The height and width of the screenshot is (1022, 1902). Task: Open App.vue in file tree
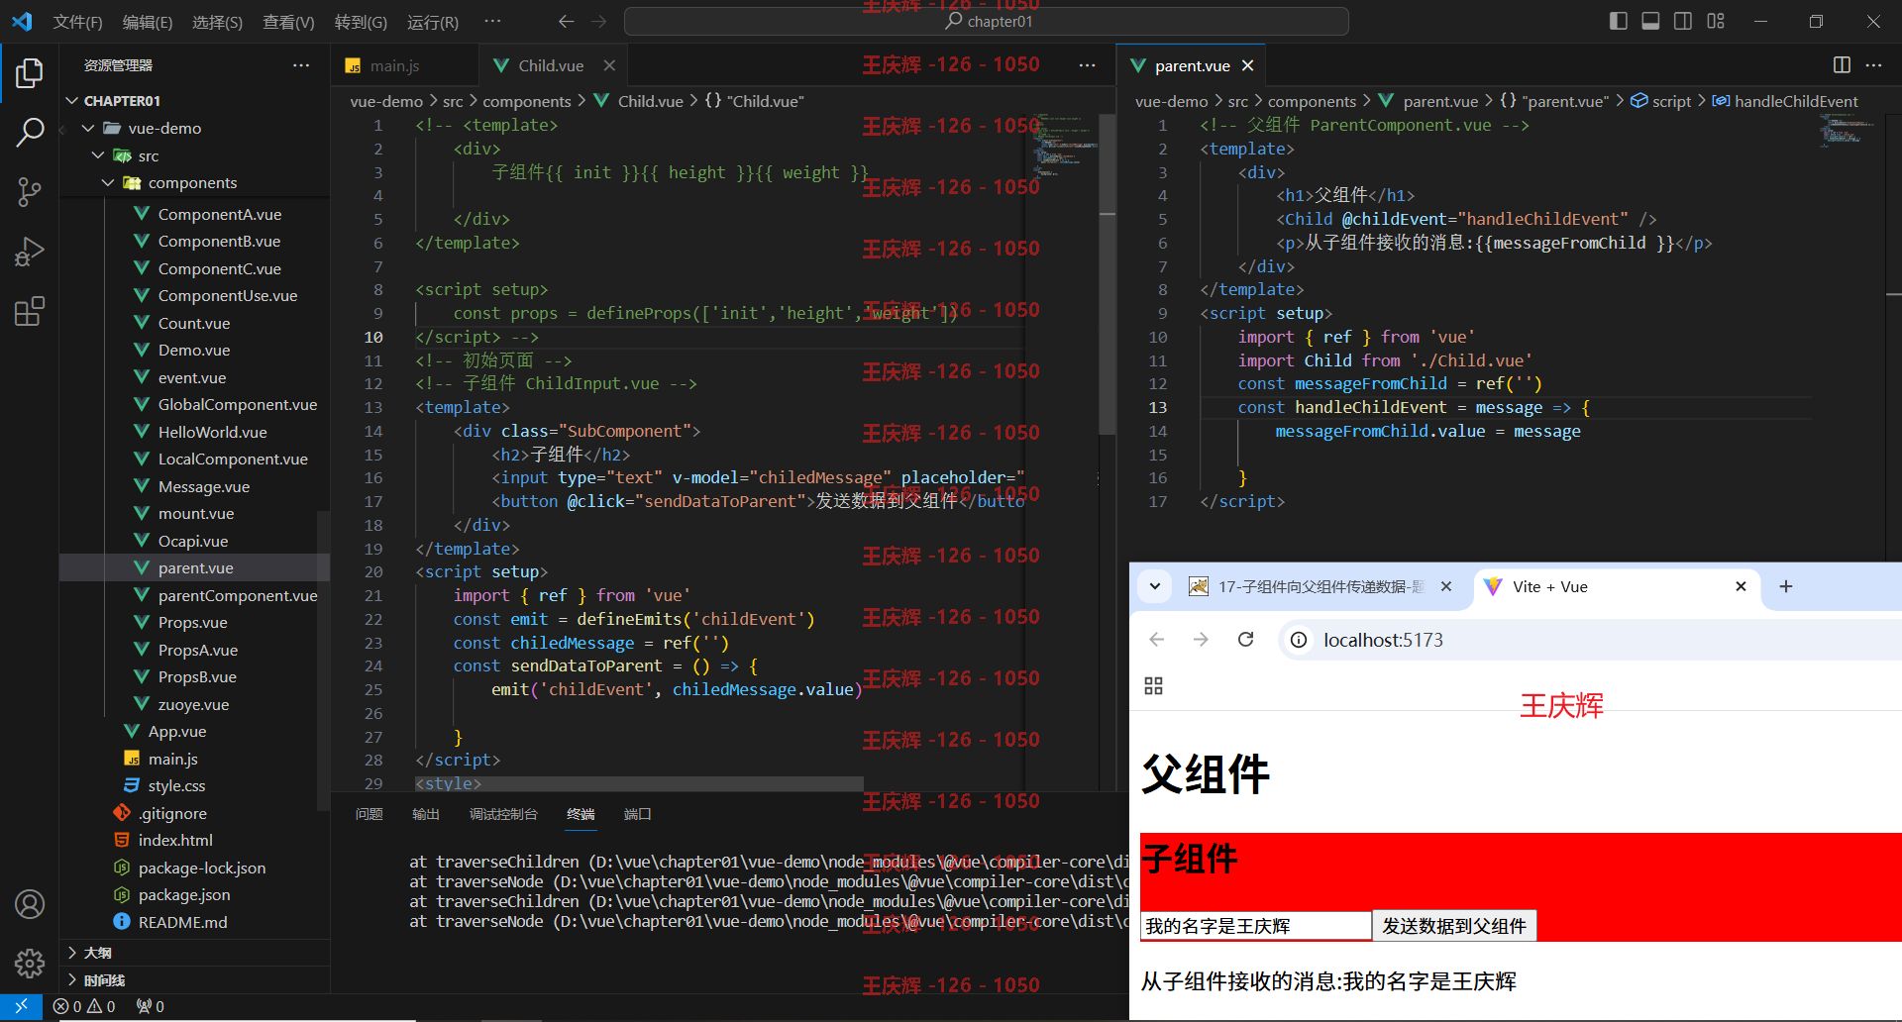point(177,731)
